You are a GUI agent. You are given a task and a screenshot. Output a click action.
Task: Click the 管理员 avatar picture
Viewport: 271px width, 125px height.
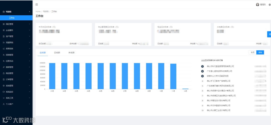257,5
